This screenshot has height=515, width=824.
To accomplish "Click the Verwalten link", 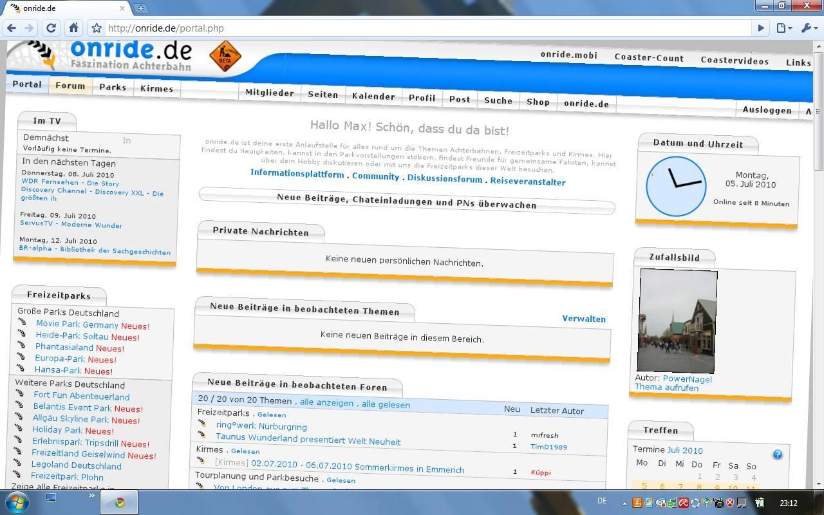I will [x=583, y=319].
